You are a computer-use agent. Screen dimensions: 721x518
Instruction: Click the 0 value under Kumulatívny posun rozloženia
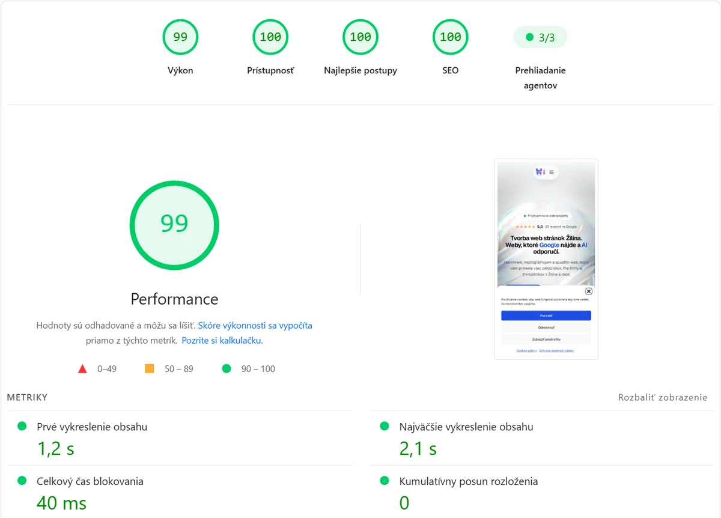tap(404, 502)
